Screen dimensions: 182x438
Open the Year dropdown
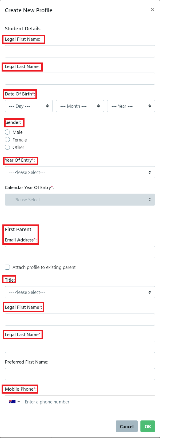[131, 106]
